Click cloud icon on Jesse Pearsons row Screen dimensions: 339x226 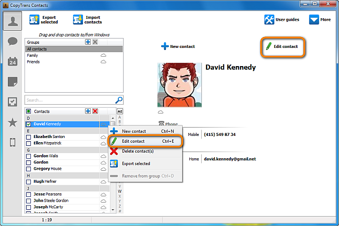tap(103, 194)
